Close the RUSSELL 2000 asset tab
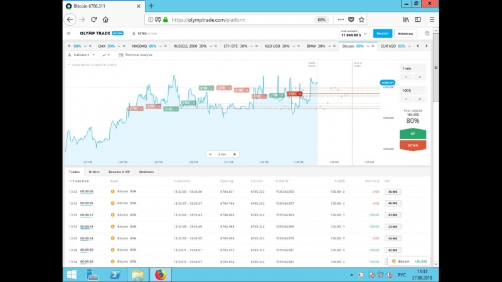This screenshot has height=282, width=502. (216, 46)
